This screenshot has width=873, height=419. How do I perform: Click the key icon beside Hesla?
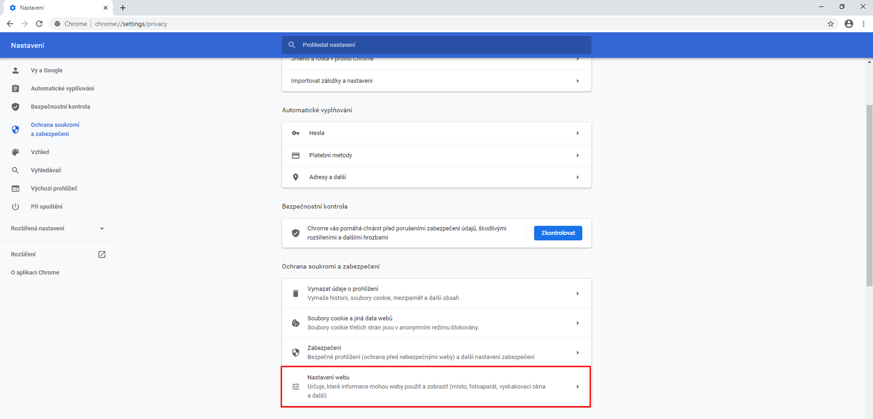(296, 133)
